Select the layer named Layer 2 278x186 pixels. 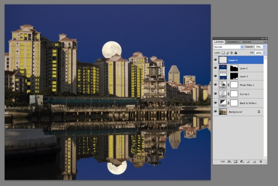243,68
